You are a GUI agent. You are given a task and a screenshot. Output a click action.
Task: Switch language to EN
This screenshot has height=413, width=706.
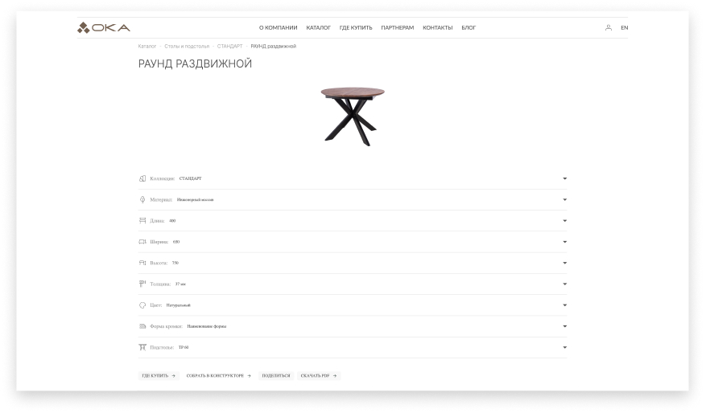[x=624, y=28]
